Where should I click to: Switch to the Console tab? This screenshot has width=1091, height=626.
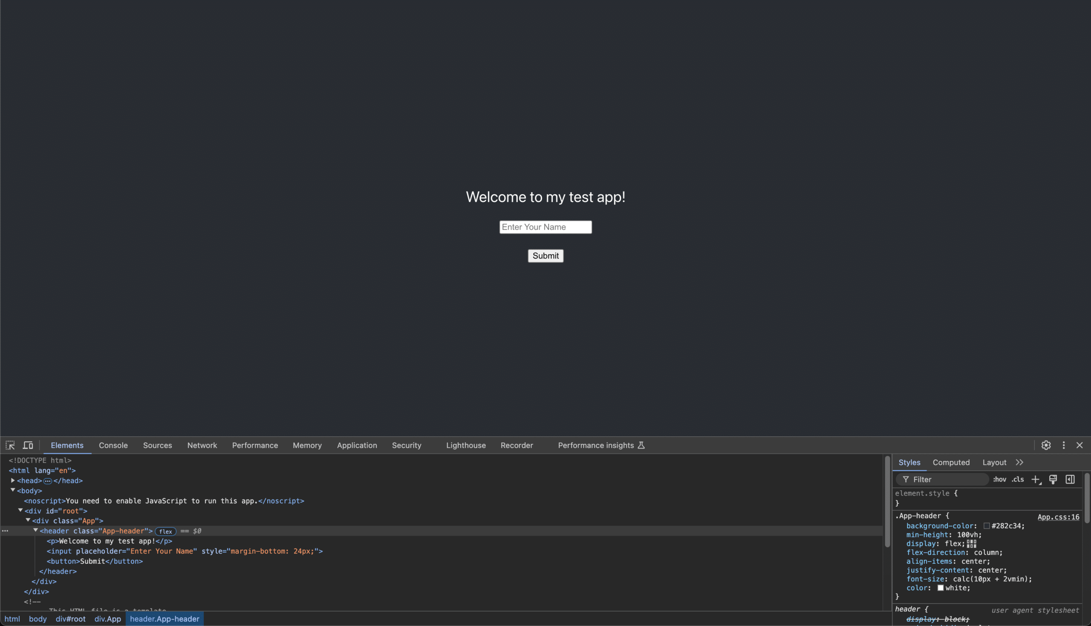click(113, 445)
